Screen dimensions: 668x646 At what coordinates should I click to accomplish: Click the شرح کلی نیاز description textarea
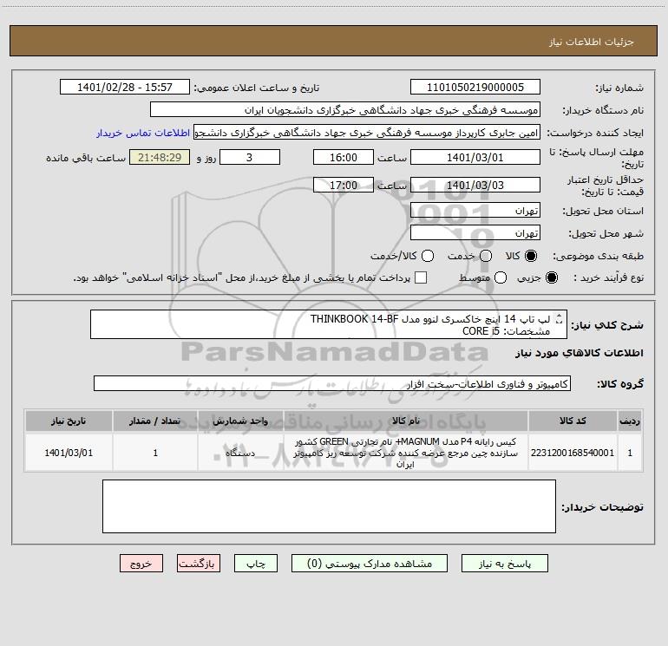(x=329, y=324)
